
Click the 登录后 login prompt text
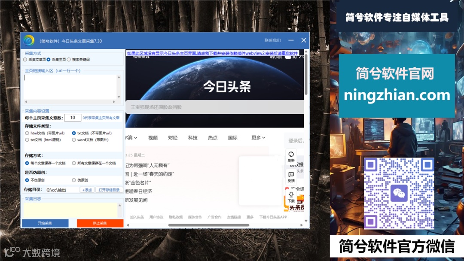tap(296, 141)
